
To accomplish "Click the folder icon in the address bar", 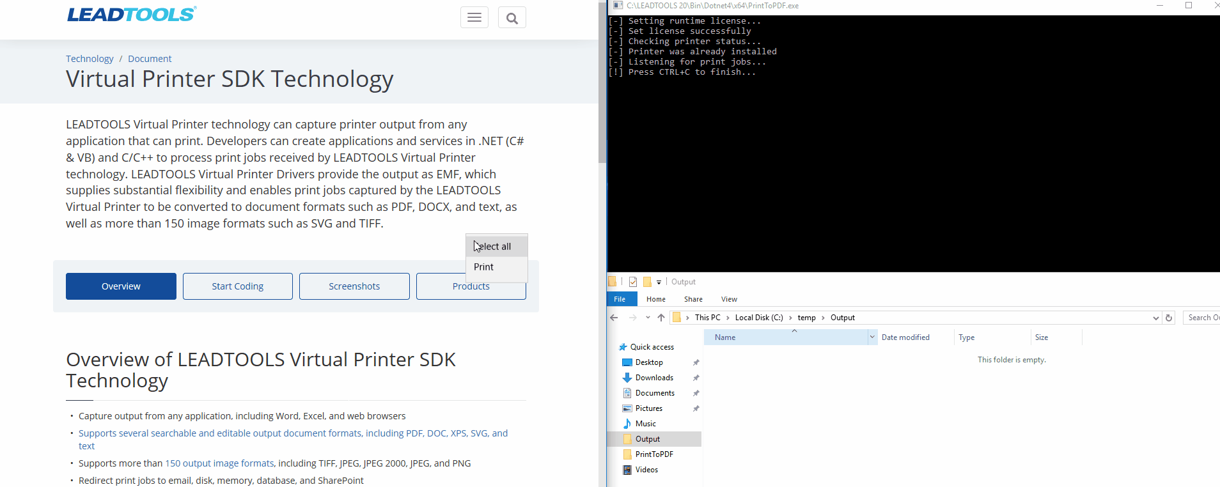I will (676, 318).
